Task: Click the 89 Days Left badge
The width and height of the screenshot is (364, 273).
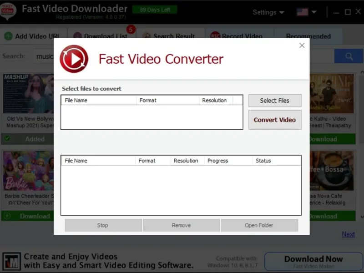Action: (155, 10)
